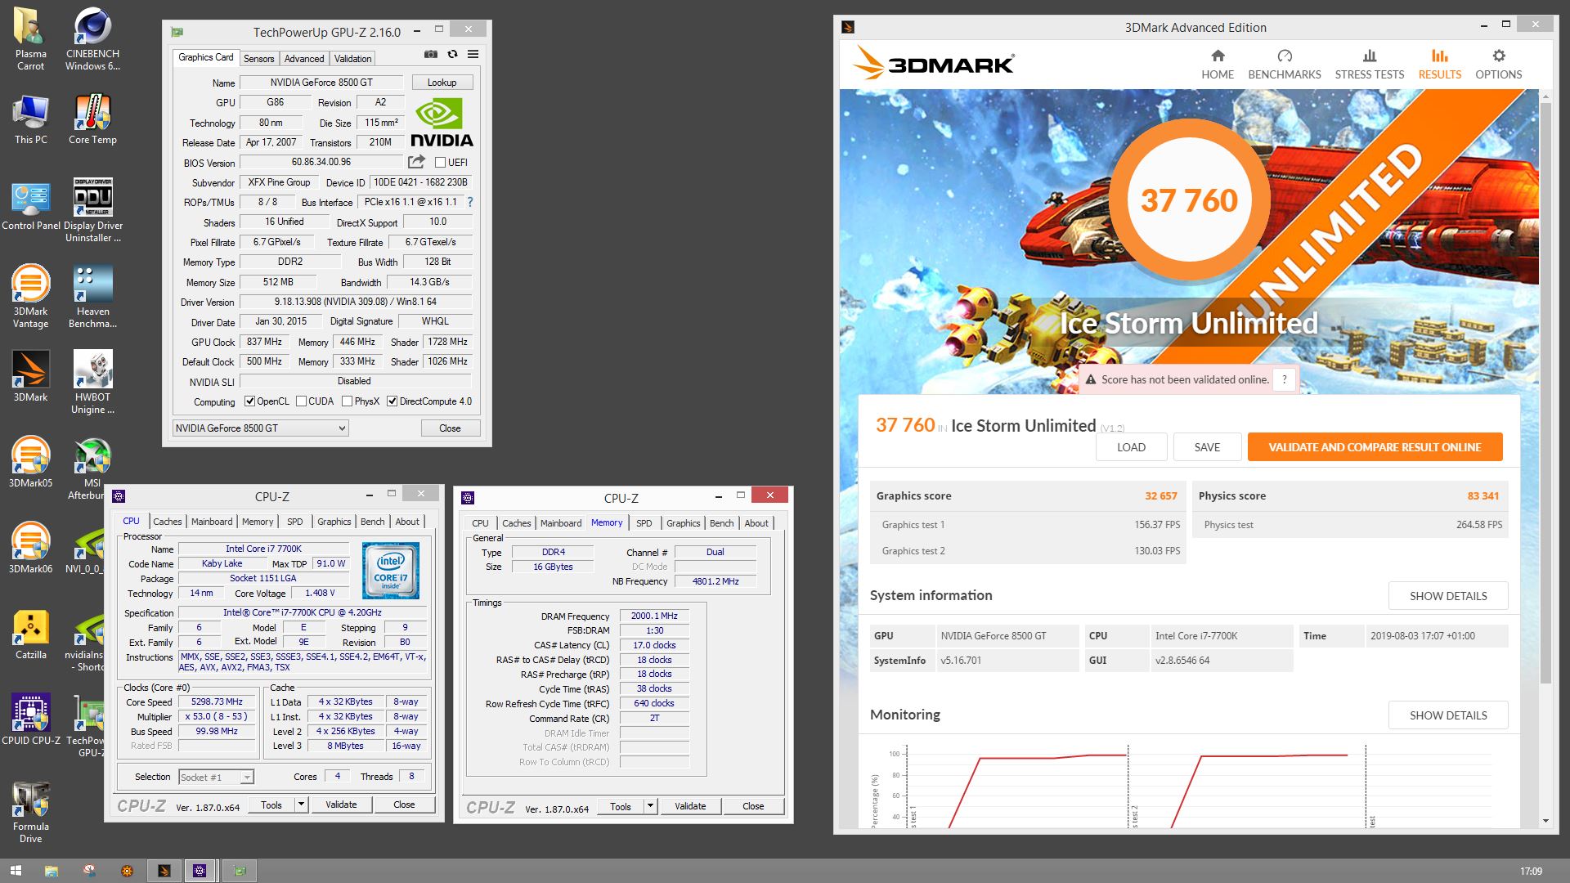Viewport: 1570px width, 883px height.
Task: Click GPU-Z Lookup button
Action: pyautogui.click(x=442, y=83)
